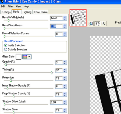
Task: Click the Tinting (%) value field
Action: 59,70
